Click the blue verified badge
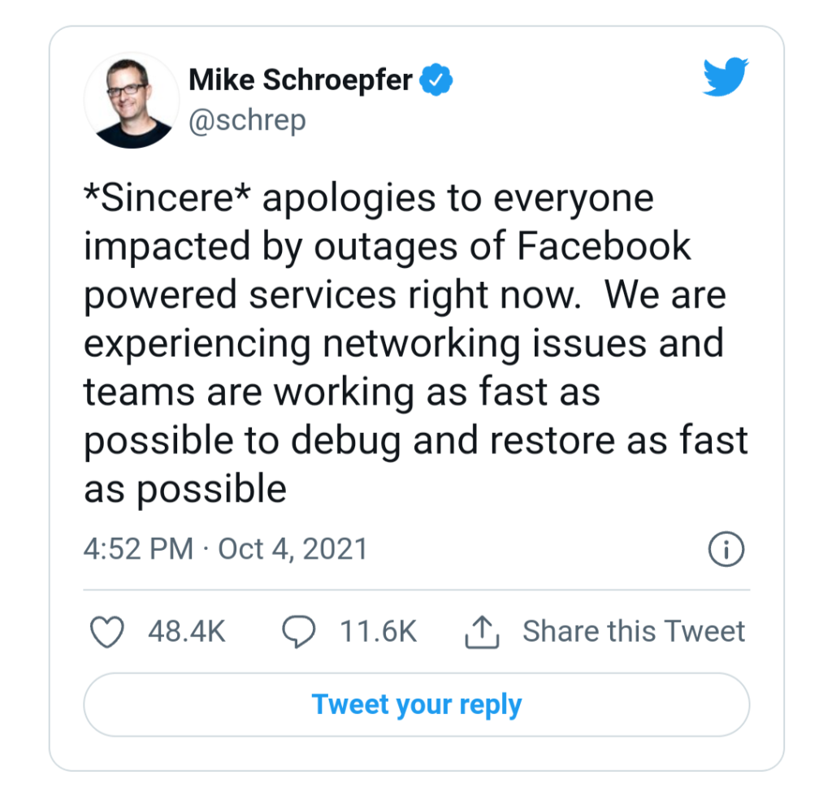 [435, 80]
